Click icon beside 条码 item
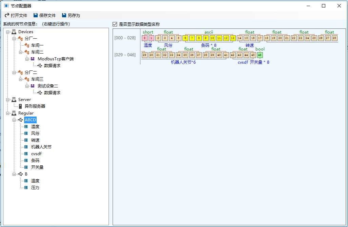The height and width of the screenshot is (227, 348). pos(26,160)
